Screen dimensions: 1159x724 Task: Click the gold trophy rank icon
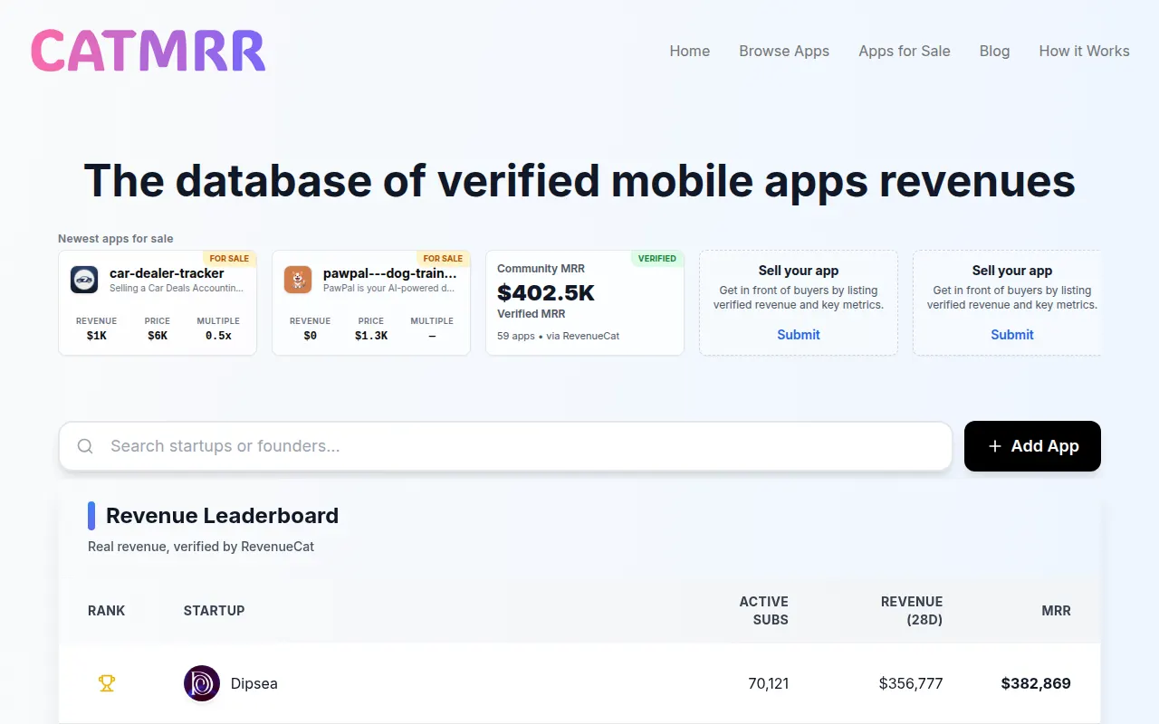click(x=107, y=683)
